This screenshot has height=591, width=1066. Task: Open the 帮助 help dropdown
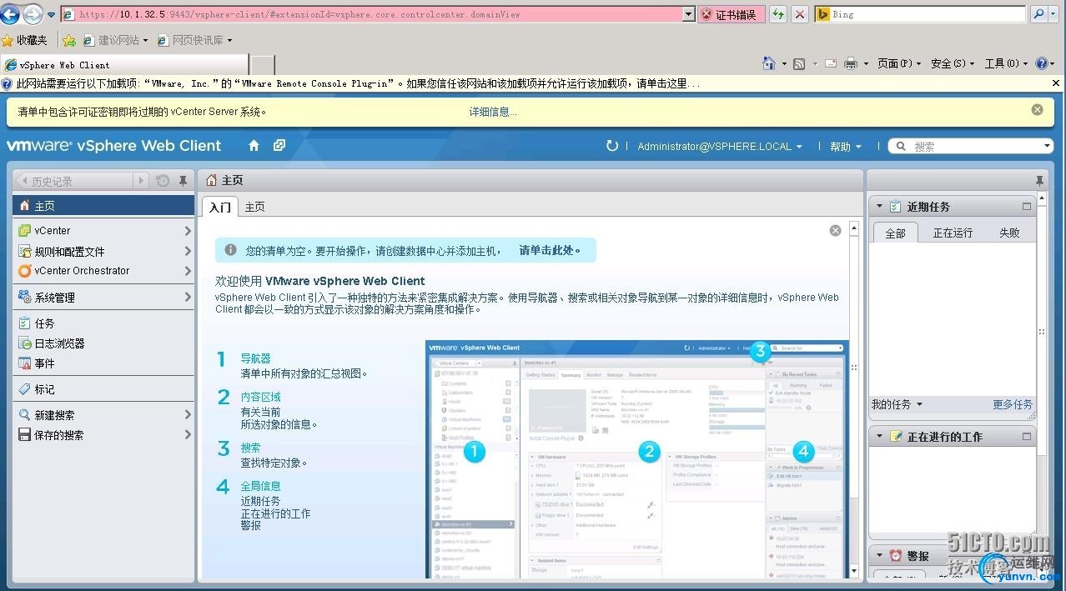(845, 147)
